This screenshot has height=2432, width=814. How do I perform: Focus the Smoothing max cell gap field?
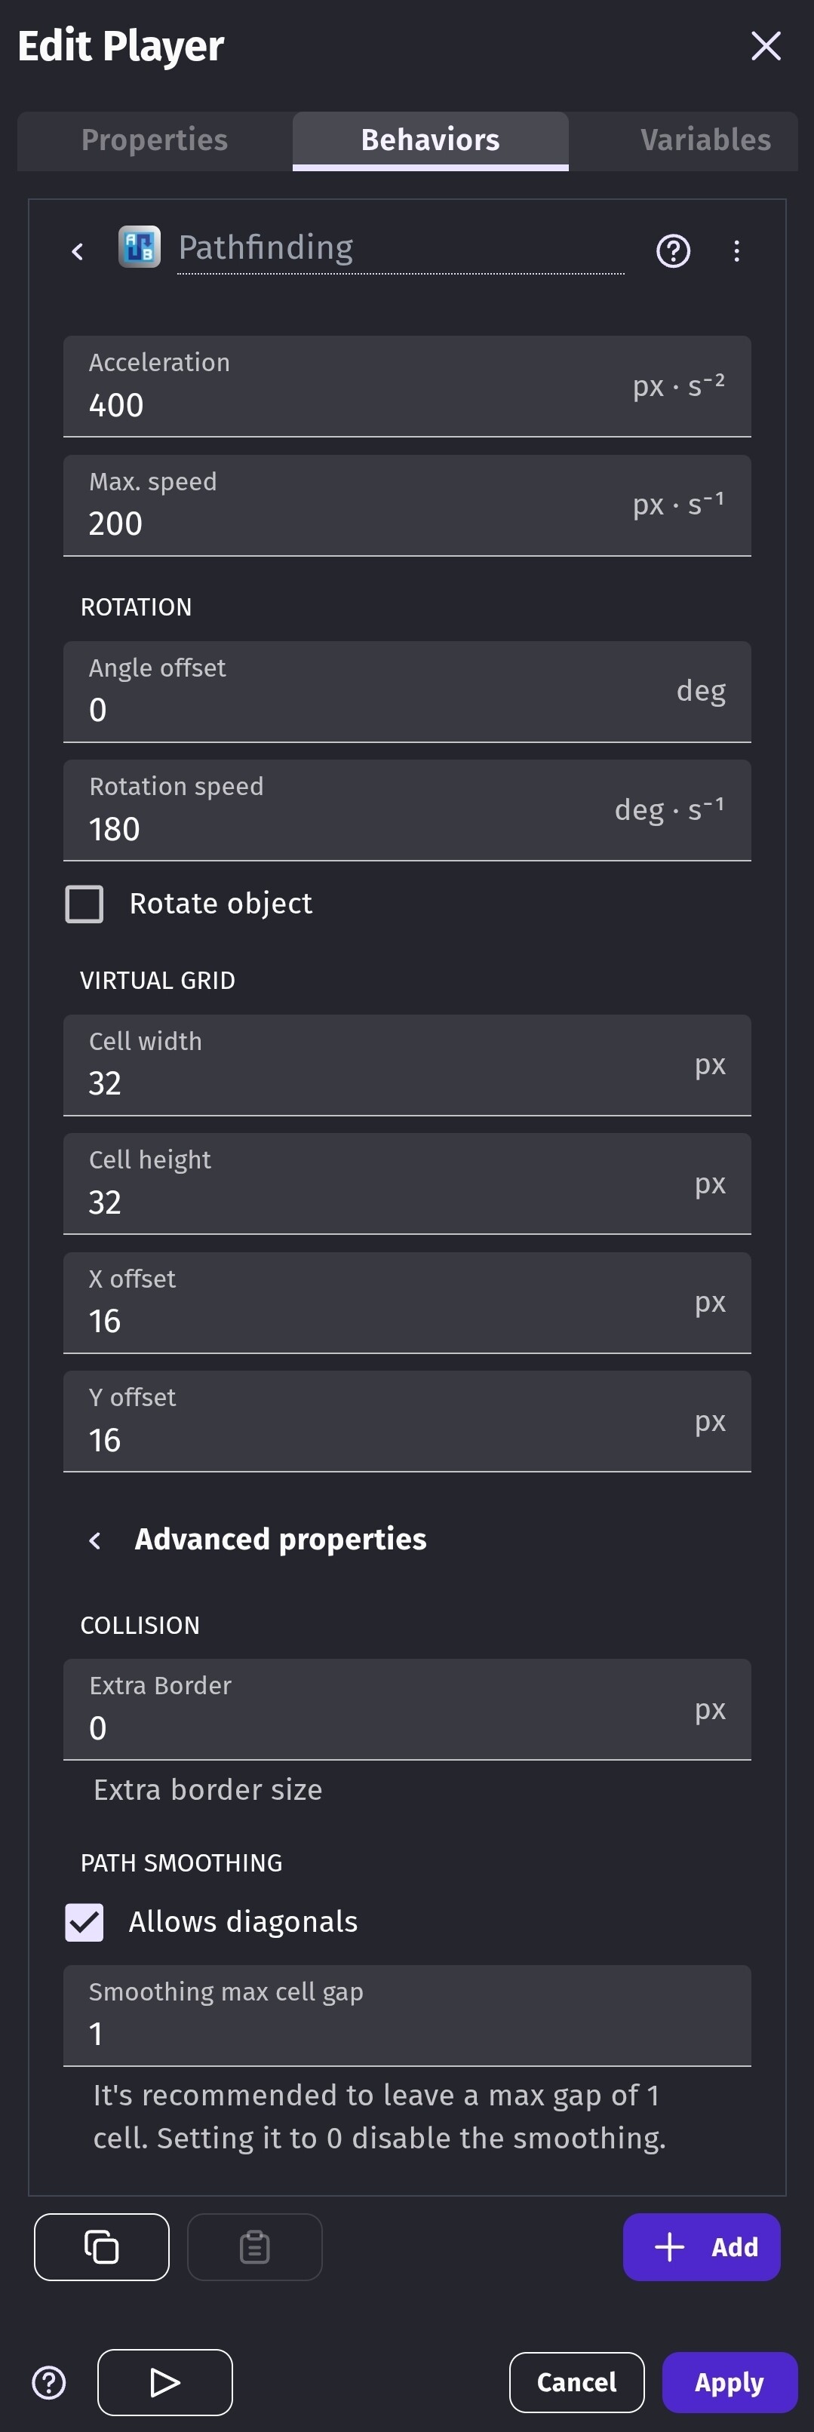[x=406, y=2033]
